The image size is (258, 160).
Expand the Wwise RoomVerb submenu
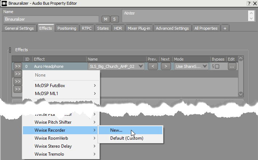[x=61, y=138]
